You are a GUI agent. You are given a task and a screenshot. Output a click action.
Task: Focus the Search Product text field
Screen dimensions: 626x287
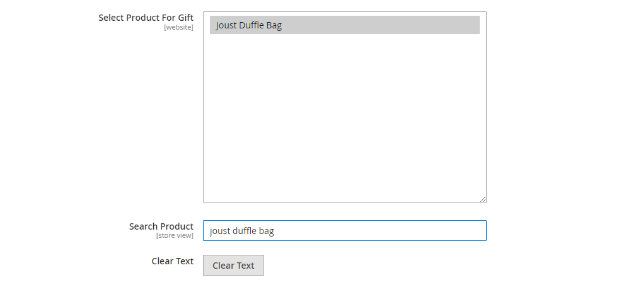(x=345, y=231)
